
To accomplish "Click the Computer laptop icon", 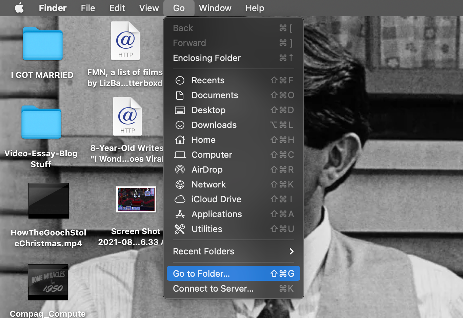I will click(180, 155).
